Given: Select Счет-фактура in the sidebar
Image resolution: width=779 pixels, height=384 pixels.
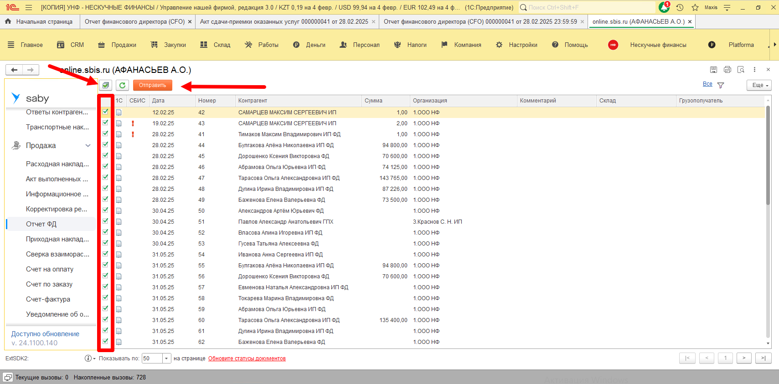Looking at the screenshot, I should 48,299.
